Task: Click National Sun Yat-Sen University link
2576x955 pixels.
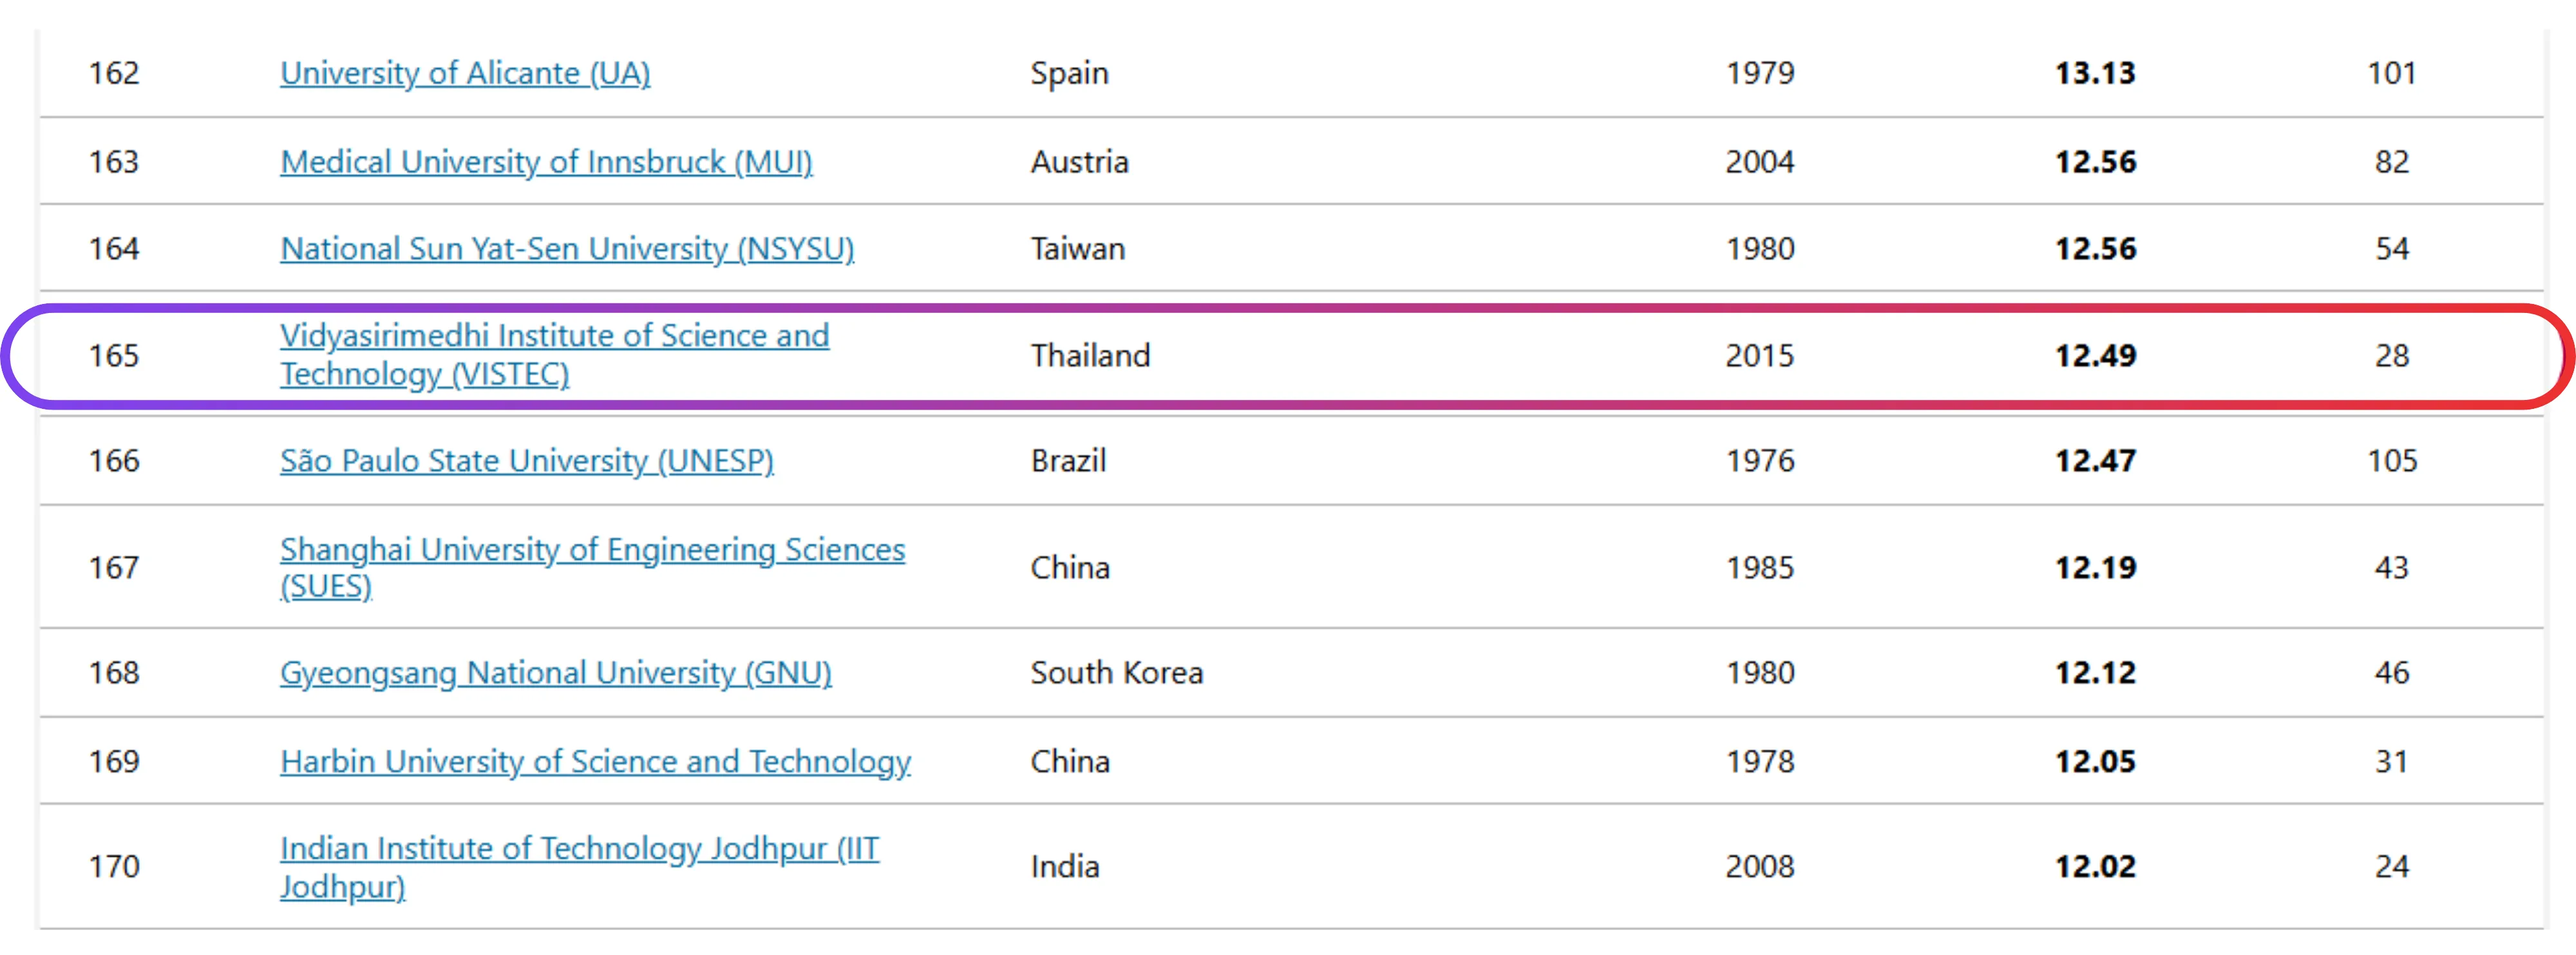Action: click(567, 249)
